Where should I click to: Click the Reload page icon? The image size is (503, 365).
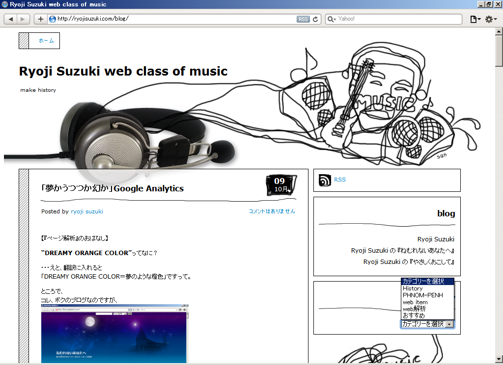(315, 19)
